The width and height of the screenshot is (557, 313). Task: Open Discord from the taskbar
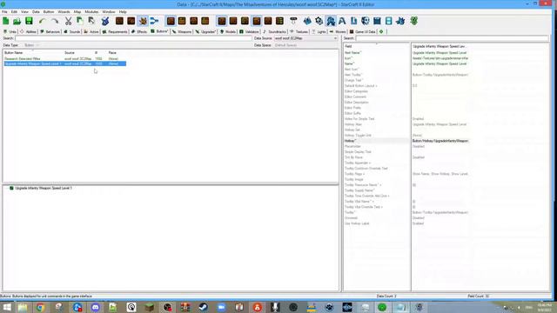[x=95, y=307]
